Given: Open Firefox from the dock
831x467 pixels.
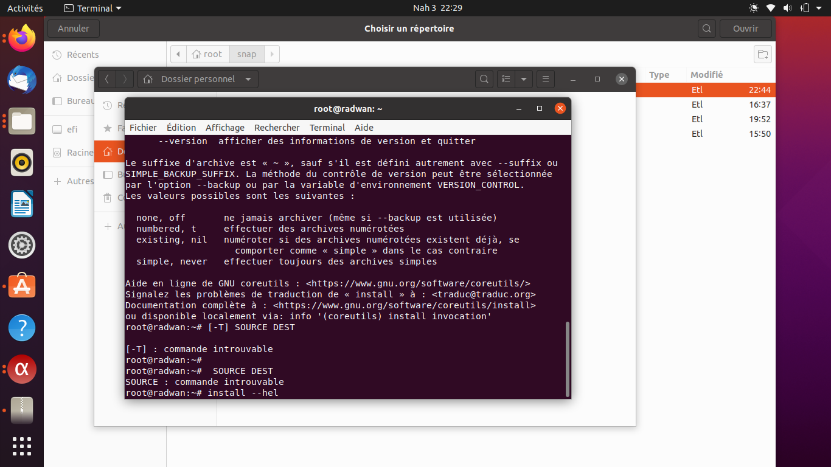Looking at the screenshot, I should click(22, 39).
